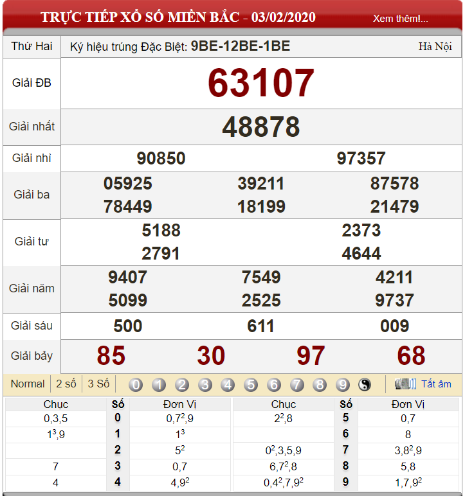This screenshot has width=465, height=496.
Task: Click the Giải nhất number 48878
Action: (261, 127)
